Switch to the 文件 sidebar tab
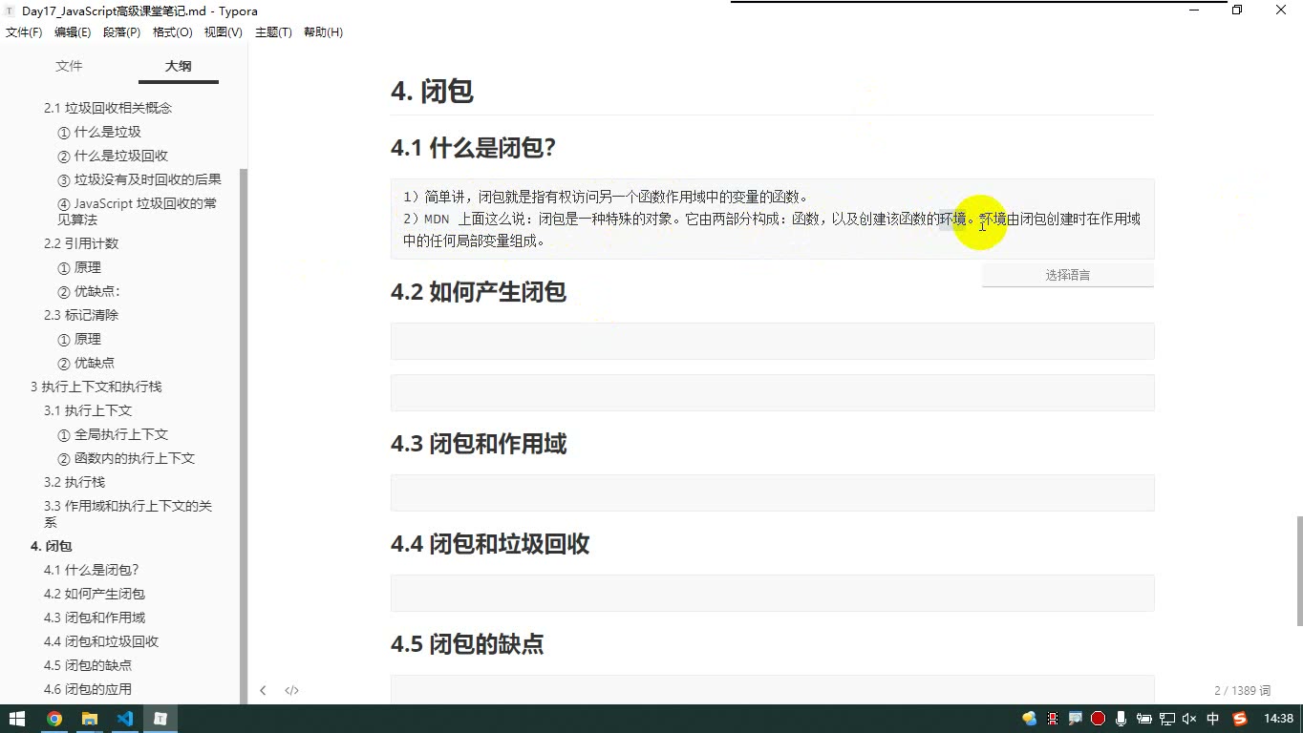 click(69, 66)
